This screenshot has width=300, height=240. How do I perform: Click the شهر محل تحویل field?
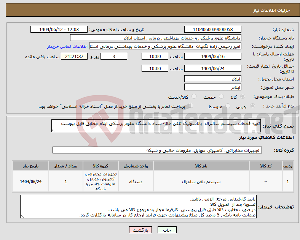[212, 87]
